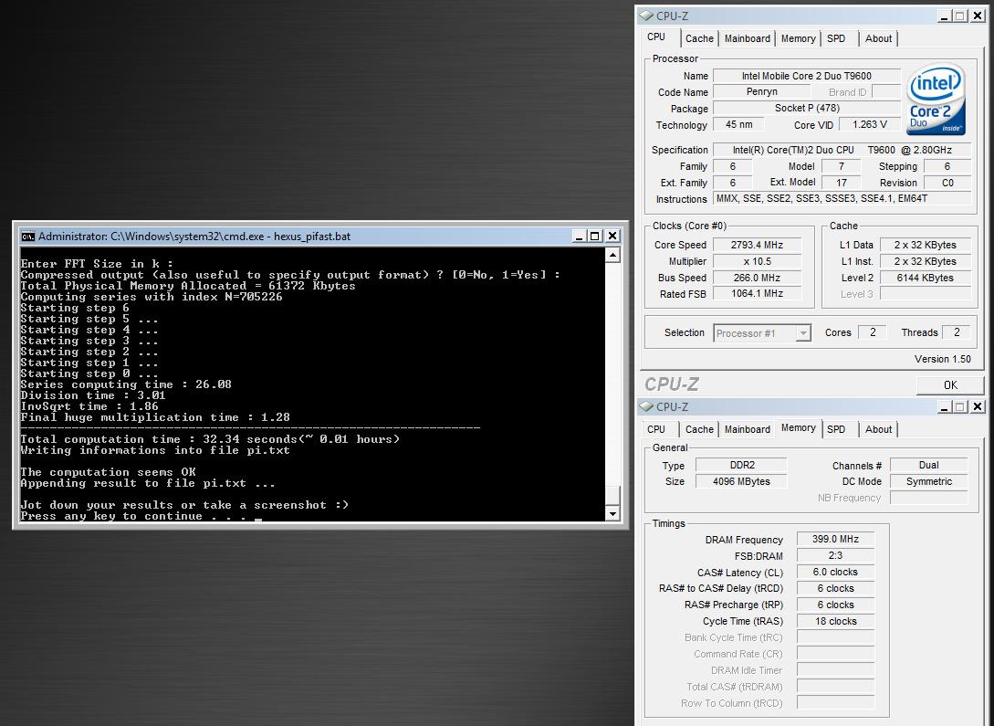Switch to CPU tab in lower CPU-Z window

pos(657,429)
